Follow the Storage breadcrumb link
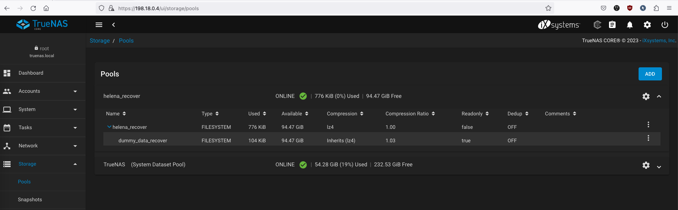This screenshot has width=678, height=210. [100, 41]
